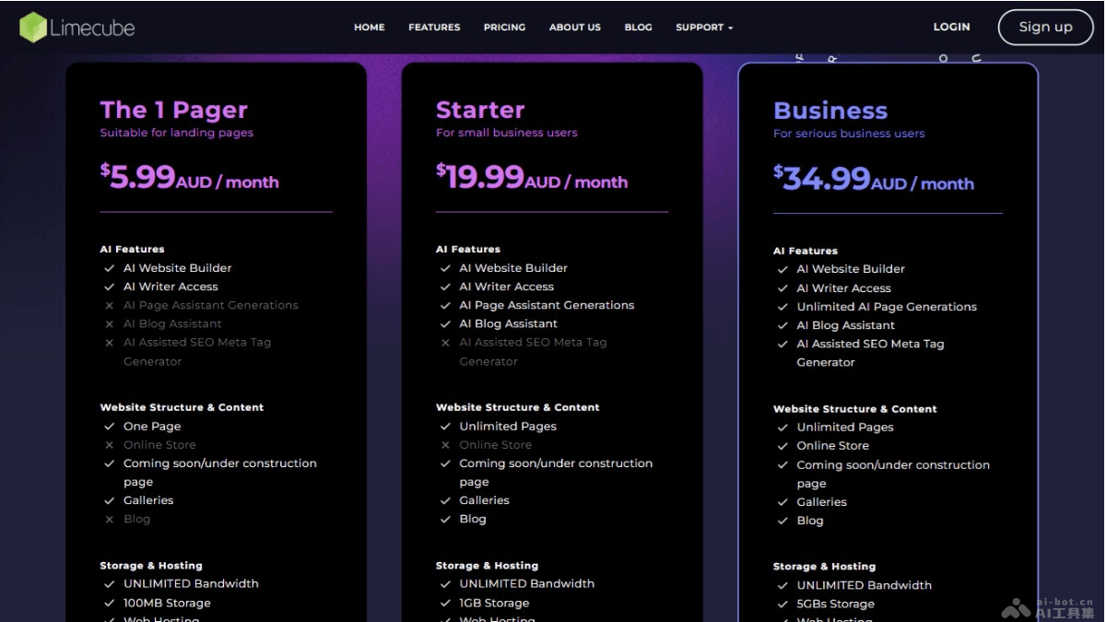
Task: Select the Starter plan title
Action: pos(479,110)
